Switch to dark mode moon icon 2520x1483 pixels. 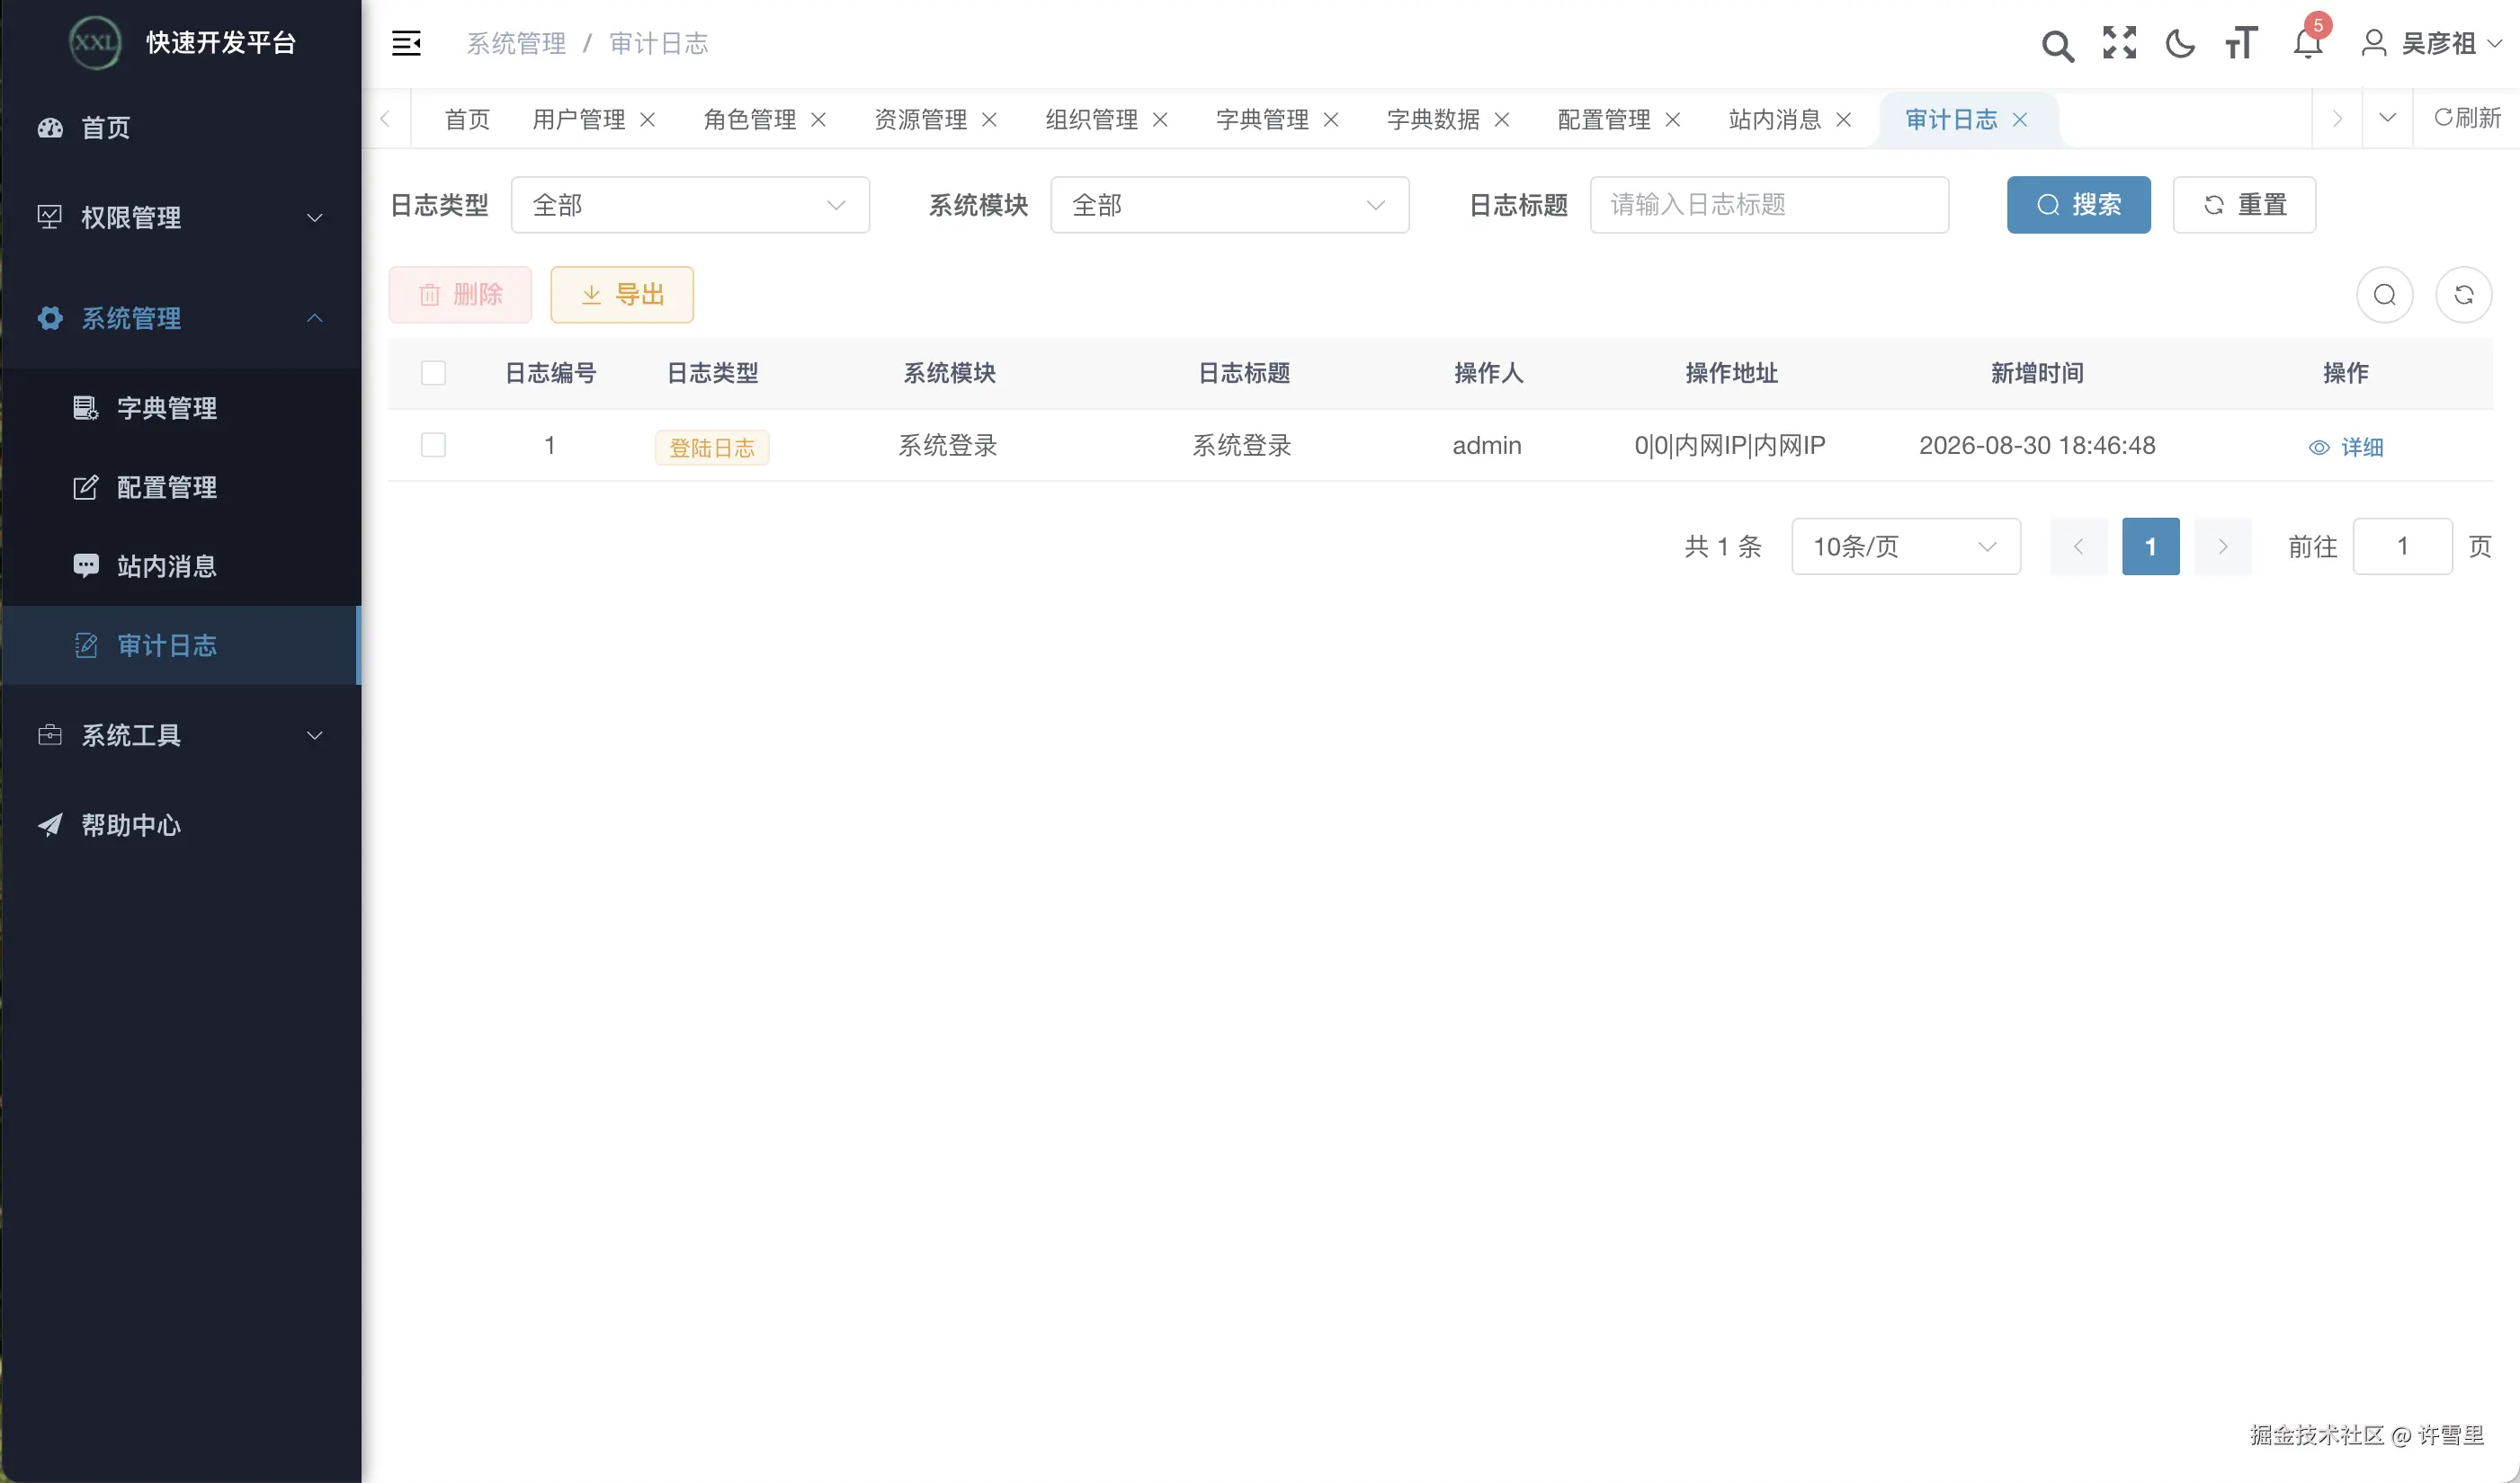(x=2180, y=44)
